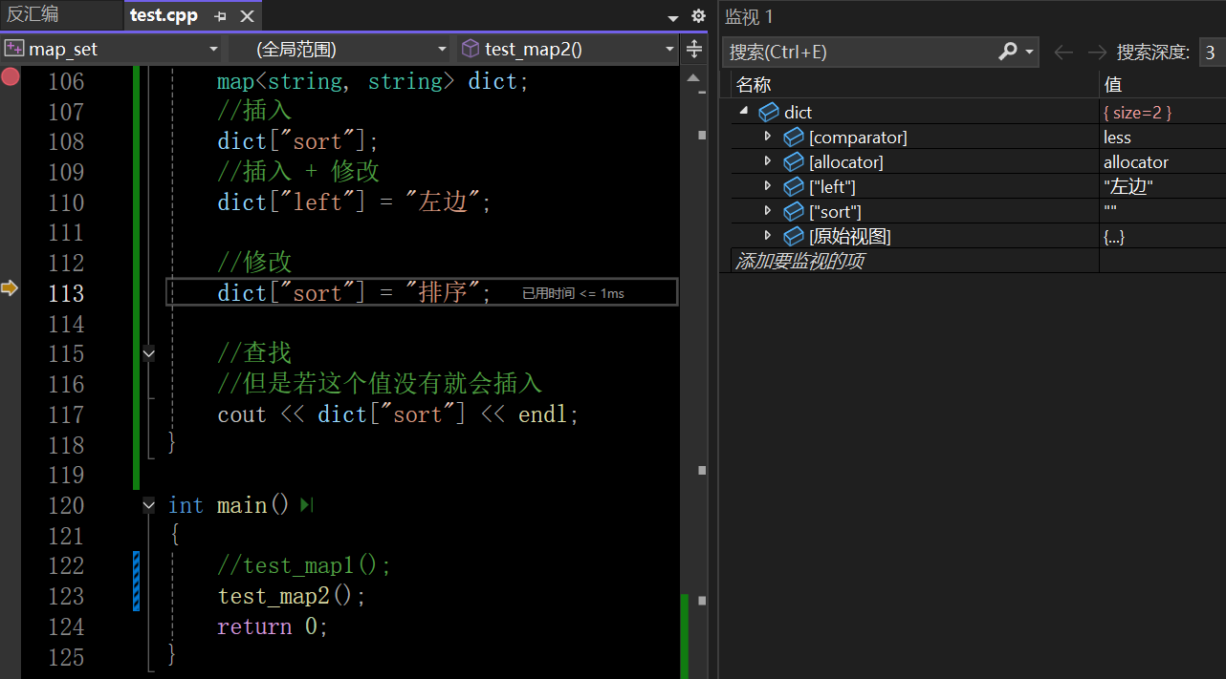
Task: Click the run-to-click glyph after main()
Action: pos(306,504)
